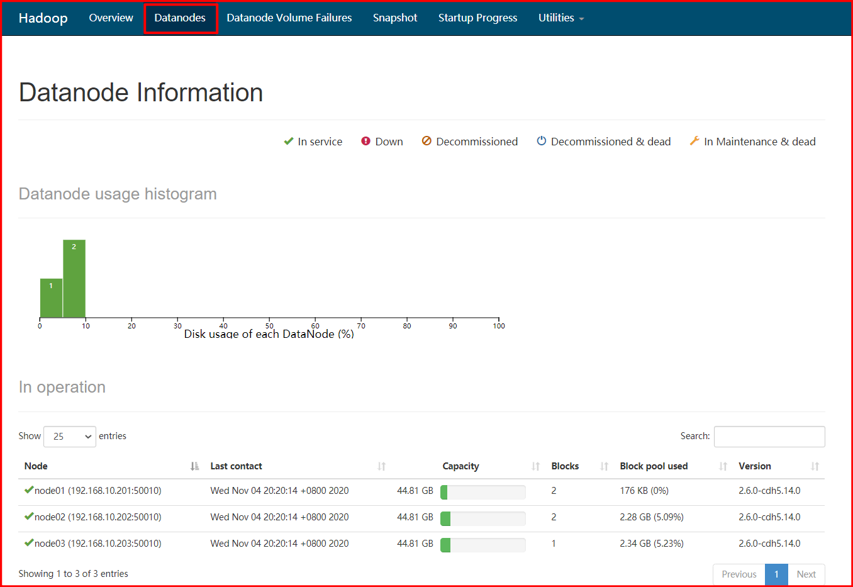Click the 'Decommissioned' status icon

tap(425, 142)
